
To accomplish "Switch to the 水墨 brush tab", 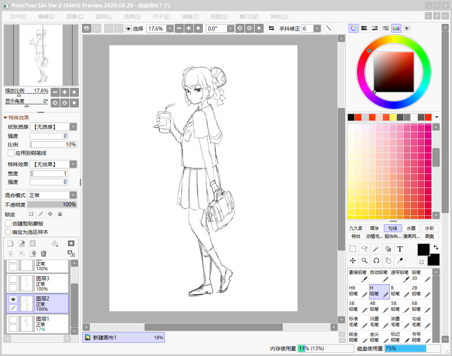I will (x=411, y=228).
